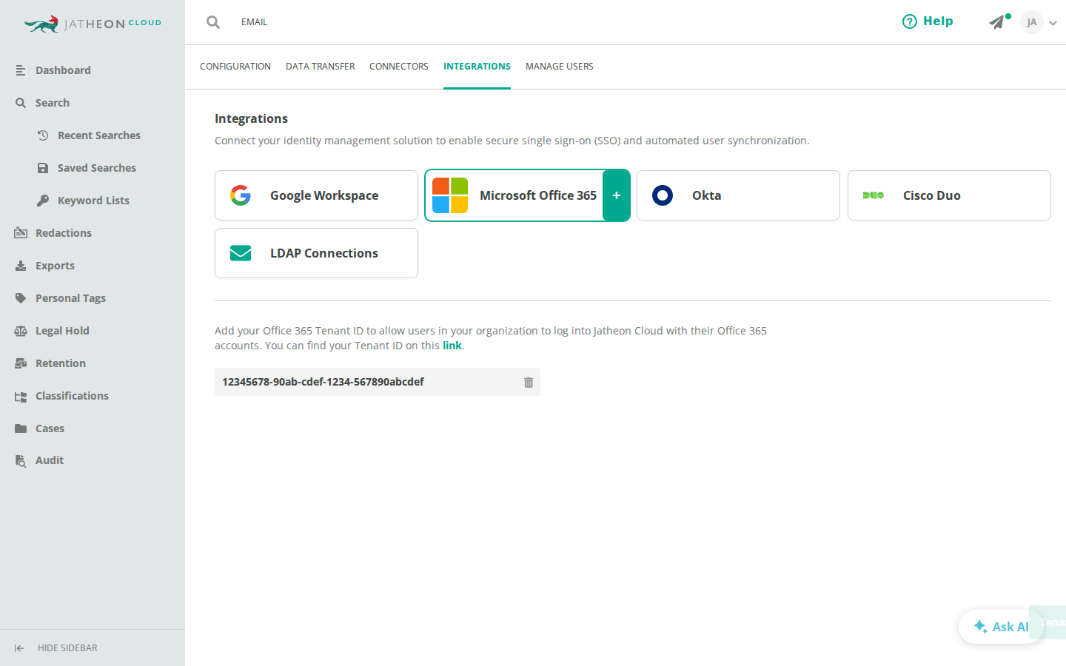Open the paper plane notifications icon
1066x666 pixels.
(997, 22)
